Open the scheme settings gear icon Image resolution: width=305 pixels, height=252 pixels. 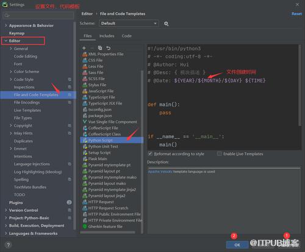click(166, 24)
